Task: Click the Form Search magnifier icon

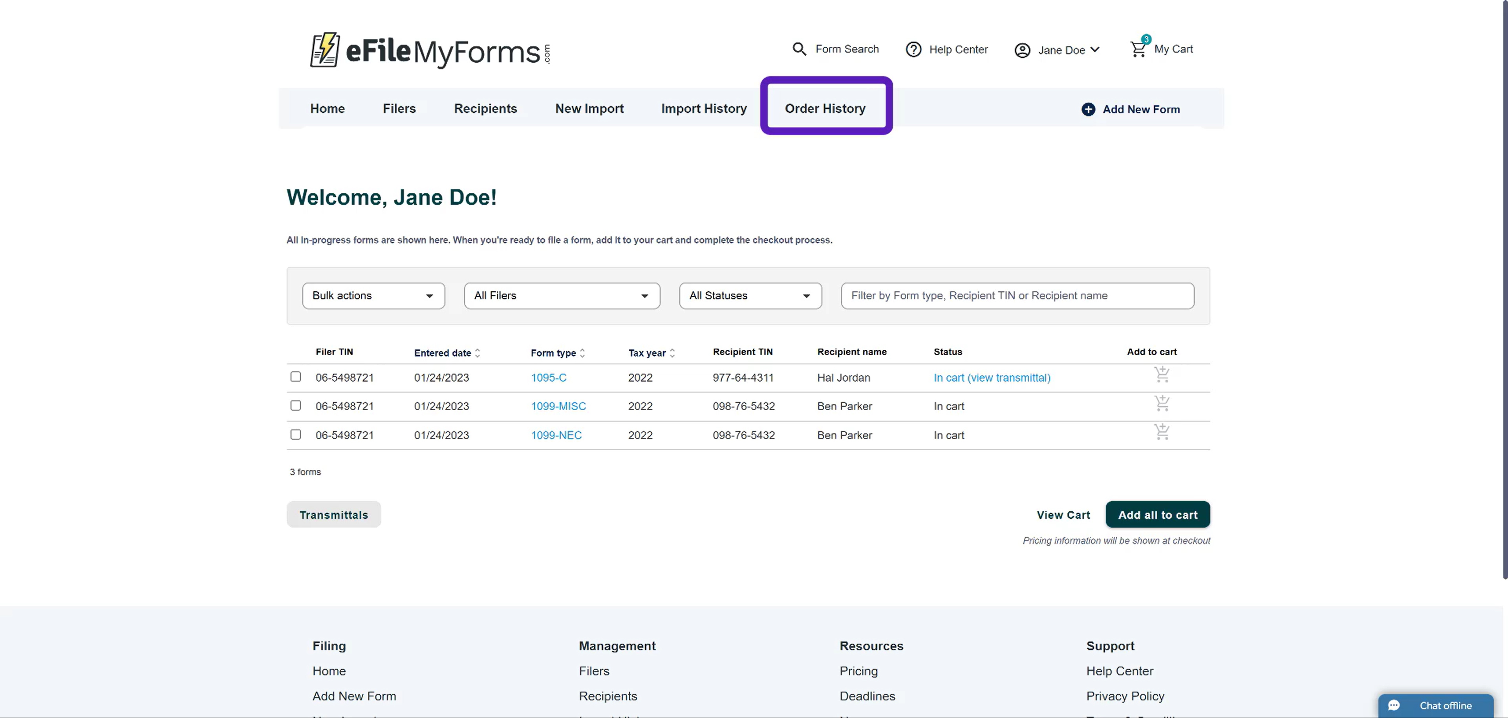Action: (799, 49)
